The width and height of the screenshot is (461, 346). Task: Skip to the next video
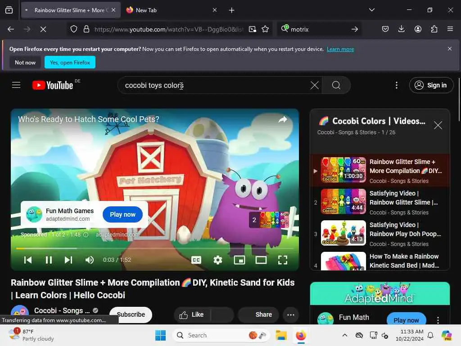68,260
